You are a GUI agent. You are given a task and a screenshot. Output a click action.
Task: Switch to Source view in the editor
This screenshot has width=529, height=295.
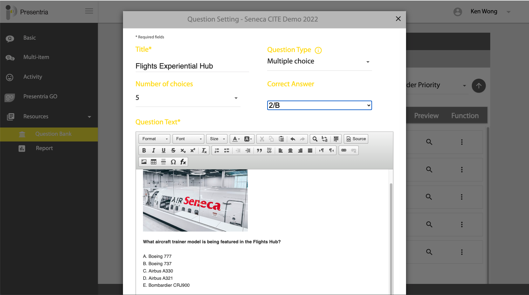356,139
